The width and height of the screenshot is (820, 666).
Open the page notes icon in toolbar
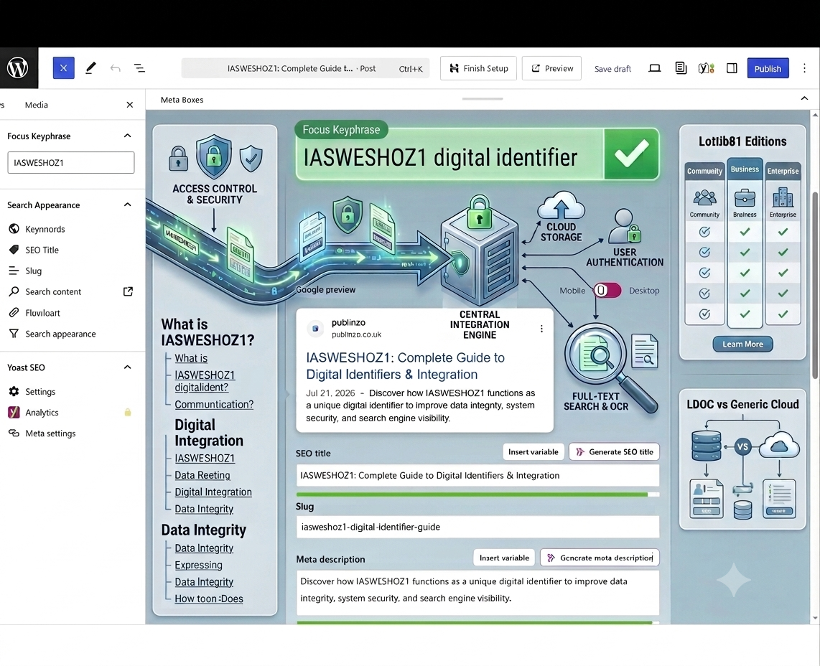[x=681, y=68]
